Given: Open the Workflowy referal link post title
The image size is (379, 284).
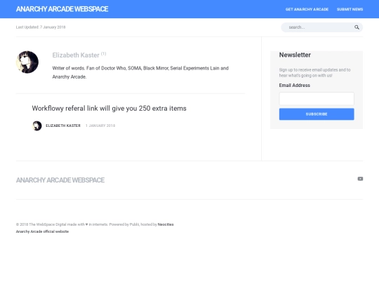Looking at the screenshot, I should tap(109, 109).
